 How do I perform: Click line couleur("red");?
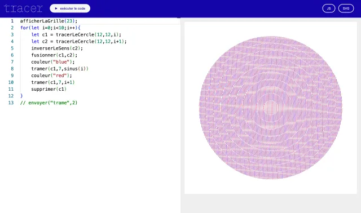[x=51, y=76]
